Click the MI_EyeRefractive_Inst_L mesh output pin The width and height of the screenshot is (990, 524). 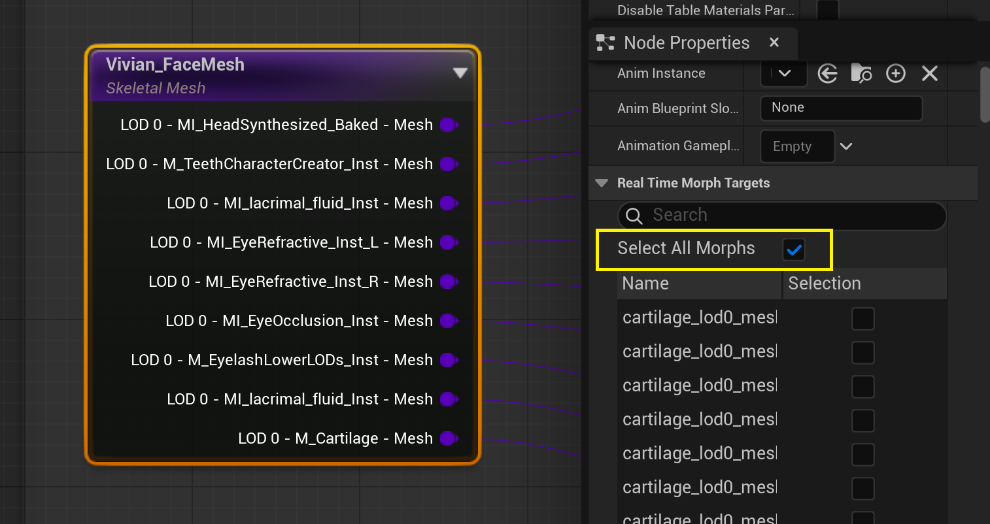click(449, 242)
